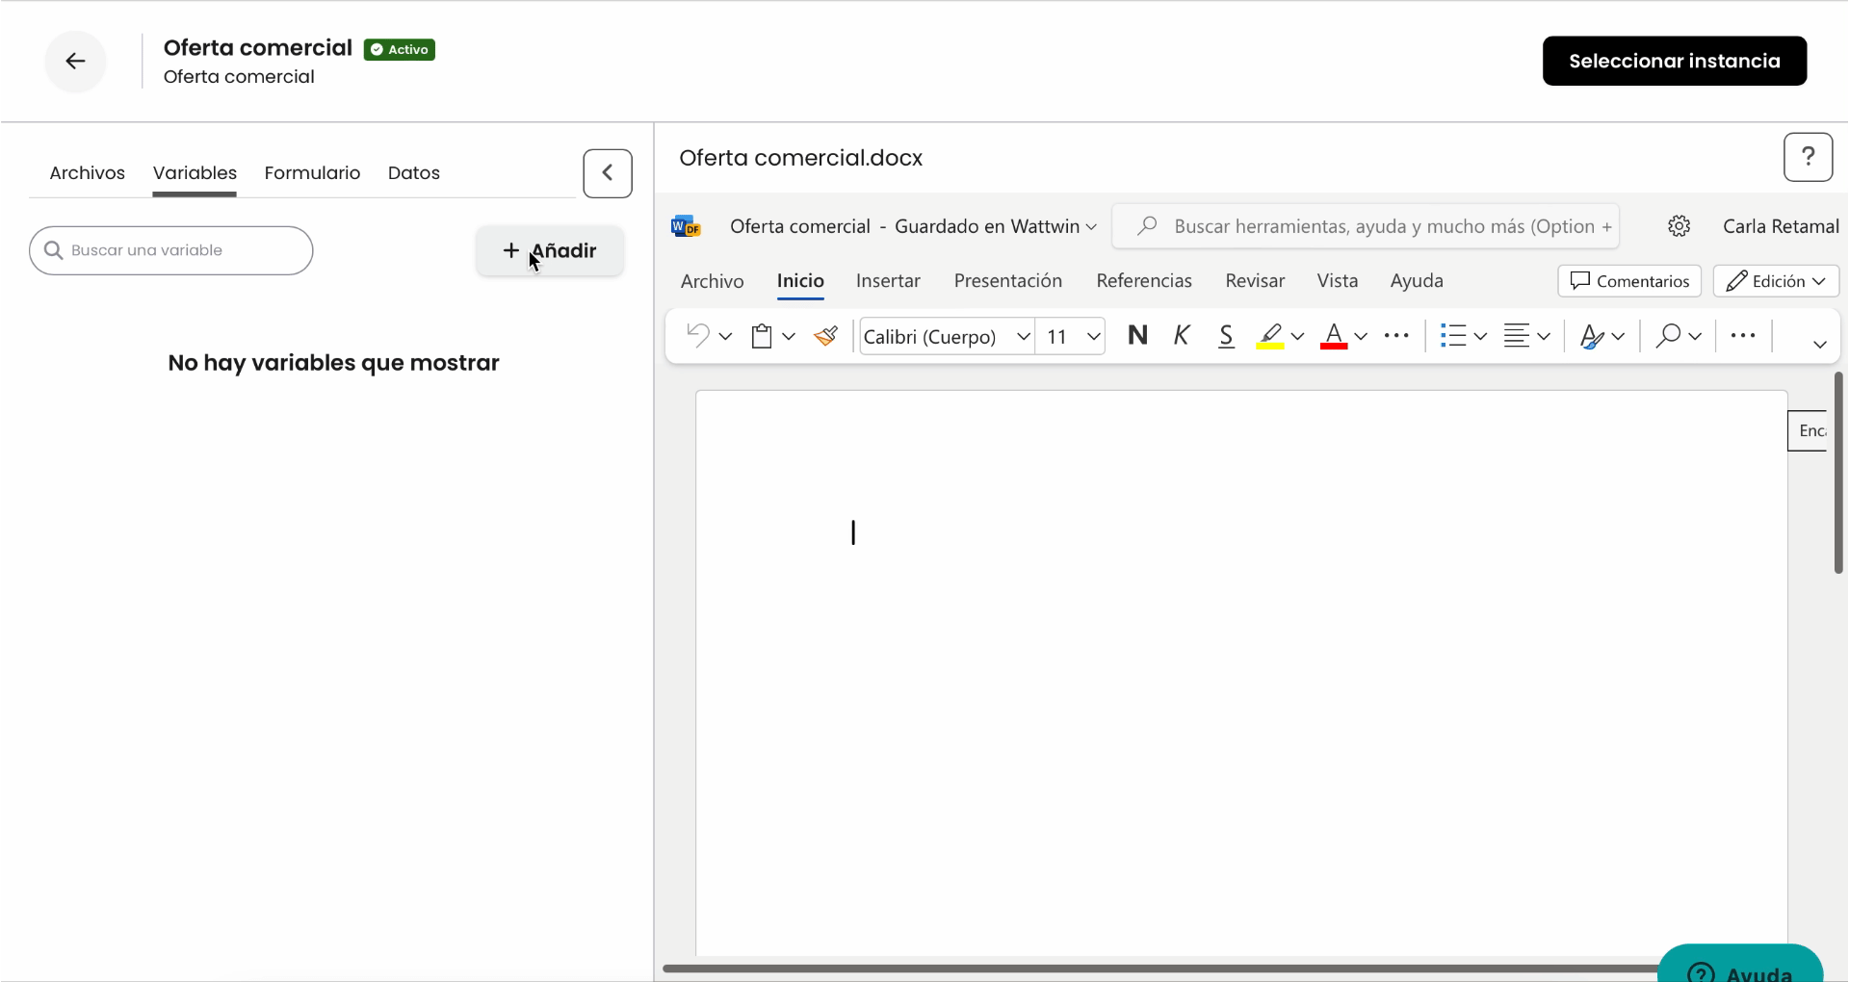1849x982 pixels.
Task: Switch to the Formulario tab
Action: click(x=312, y=173)
